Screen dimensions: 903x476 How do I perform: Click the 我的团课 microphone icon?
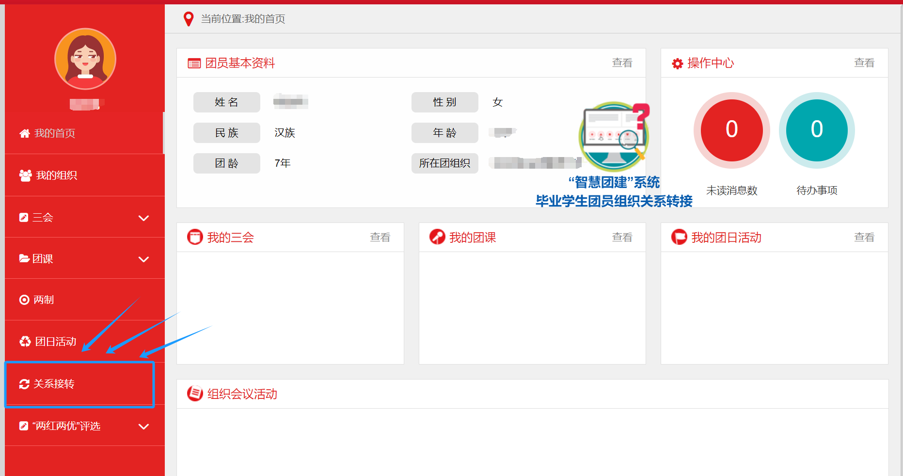click(x=437, y=237)
